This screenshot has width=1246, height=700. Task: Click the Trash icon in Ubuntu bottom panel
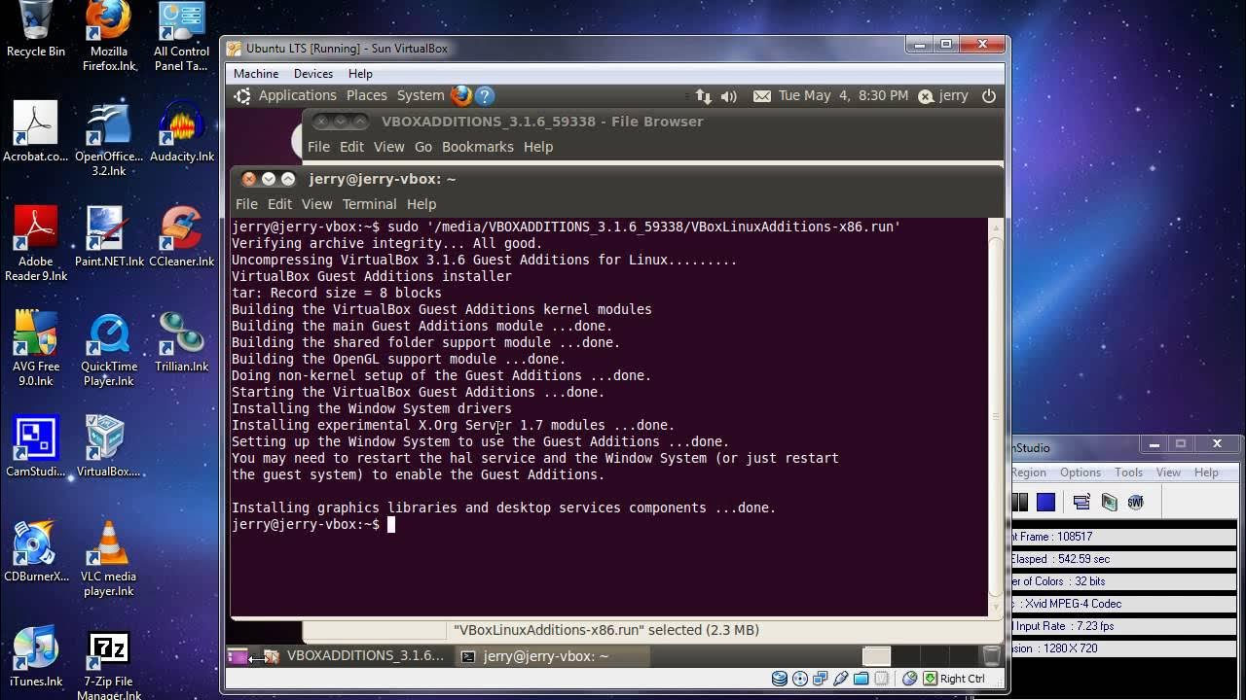tap(991, 656)
